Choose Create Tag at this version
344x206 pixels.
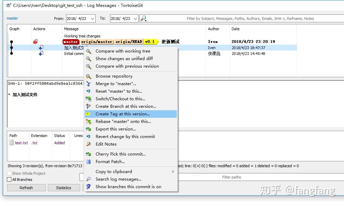tap(130, 114)
